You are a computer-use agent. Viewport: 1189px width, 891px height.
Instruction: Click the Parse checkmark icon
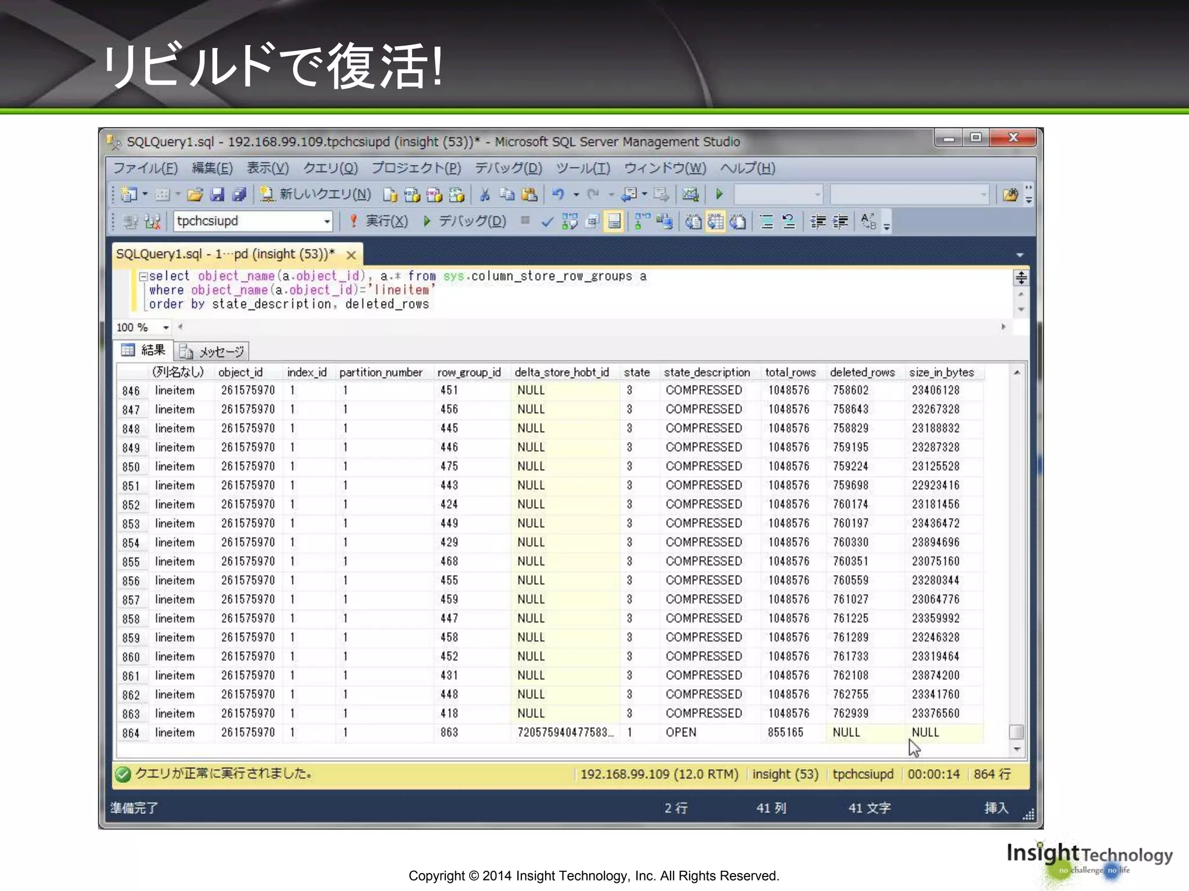point(547,222)
